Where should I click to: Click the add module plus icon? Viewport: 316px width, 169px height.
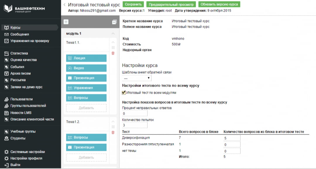pyautogui.click(x=66, y=22)
